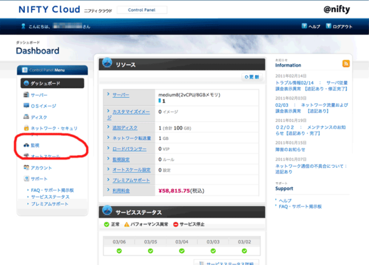Expand the ネットワーク転送量 row arrow

point(108,137)
